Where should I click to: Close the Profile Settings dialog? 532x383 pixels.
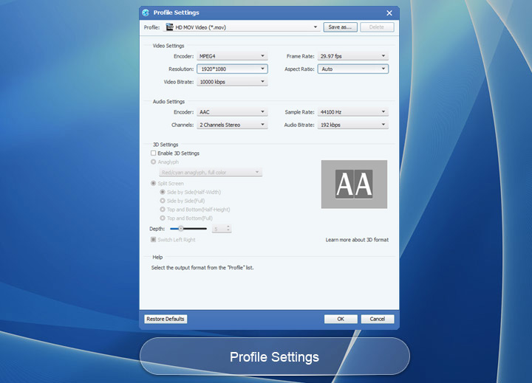[389, 13]
